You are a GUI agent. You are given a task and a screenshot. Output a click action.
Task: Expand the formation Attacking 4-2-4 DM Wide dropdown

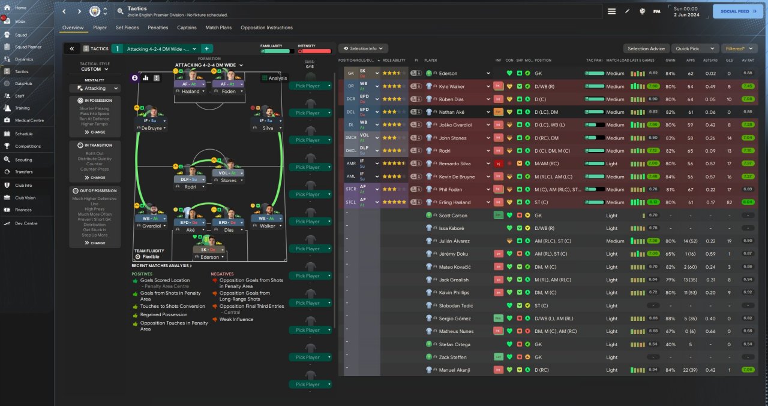(209, 65)
